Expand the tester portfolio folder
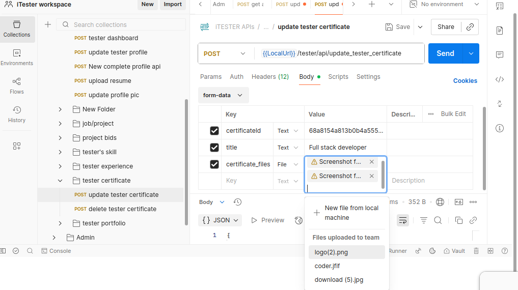The height and width of the screenshot is (290, 518). point(60,223)
